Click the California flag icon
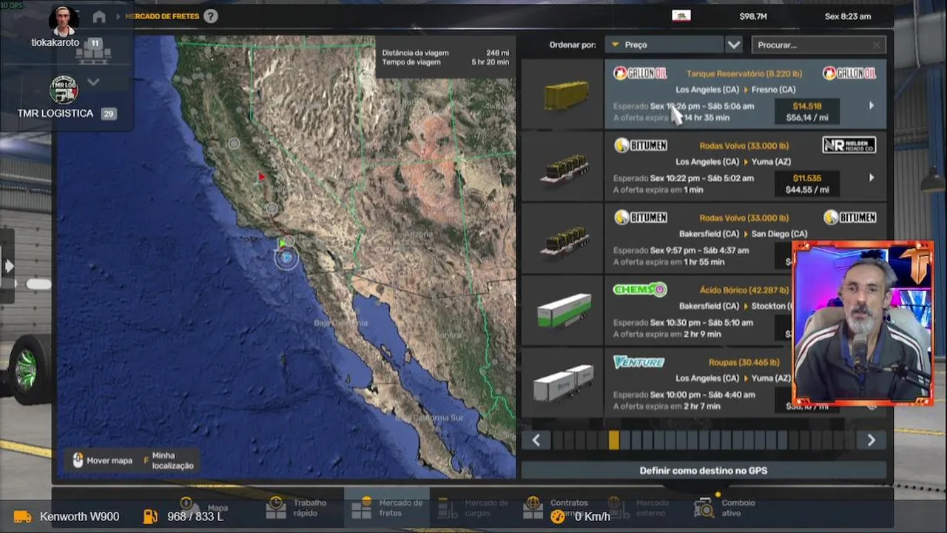The width and height of the screenshot is (947, 533). tap(681, 16)
